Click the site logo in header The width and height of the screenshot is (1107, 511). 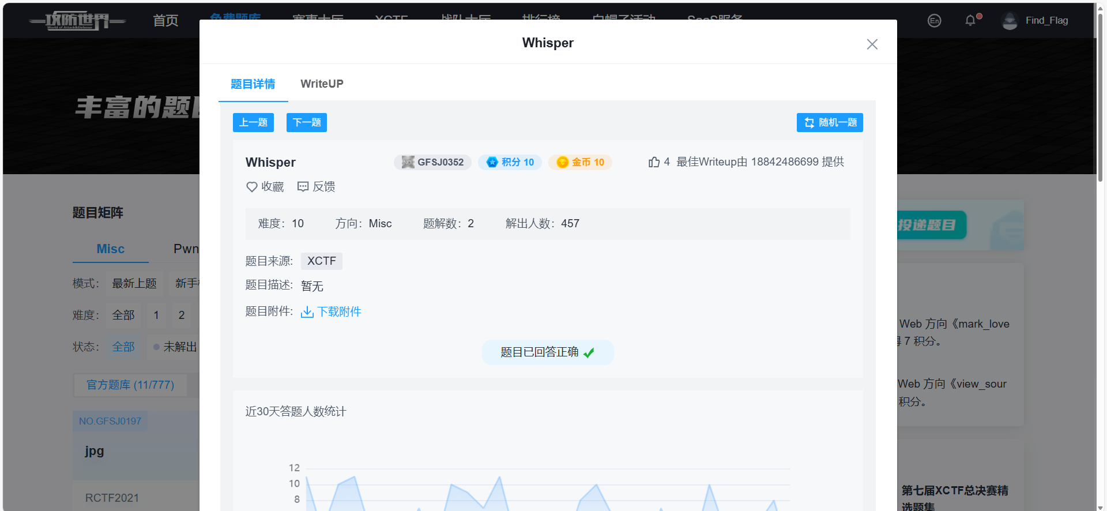coord(77,21)
